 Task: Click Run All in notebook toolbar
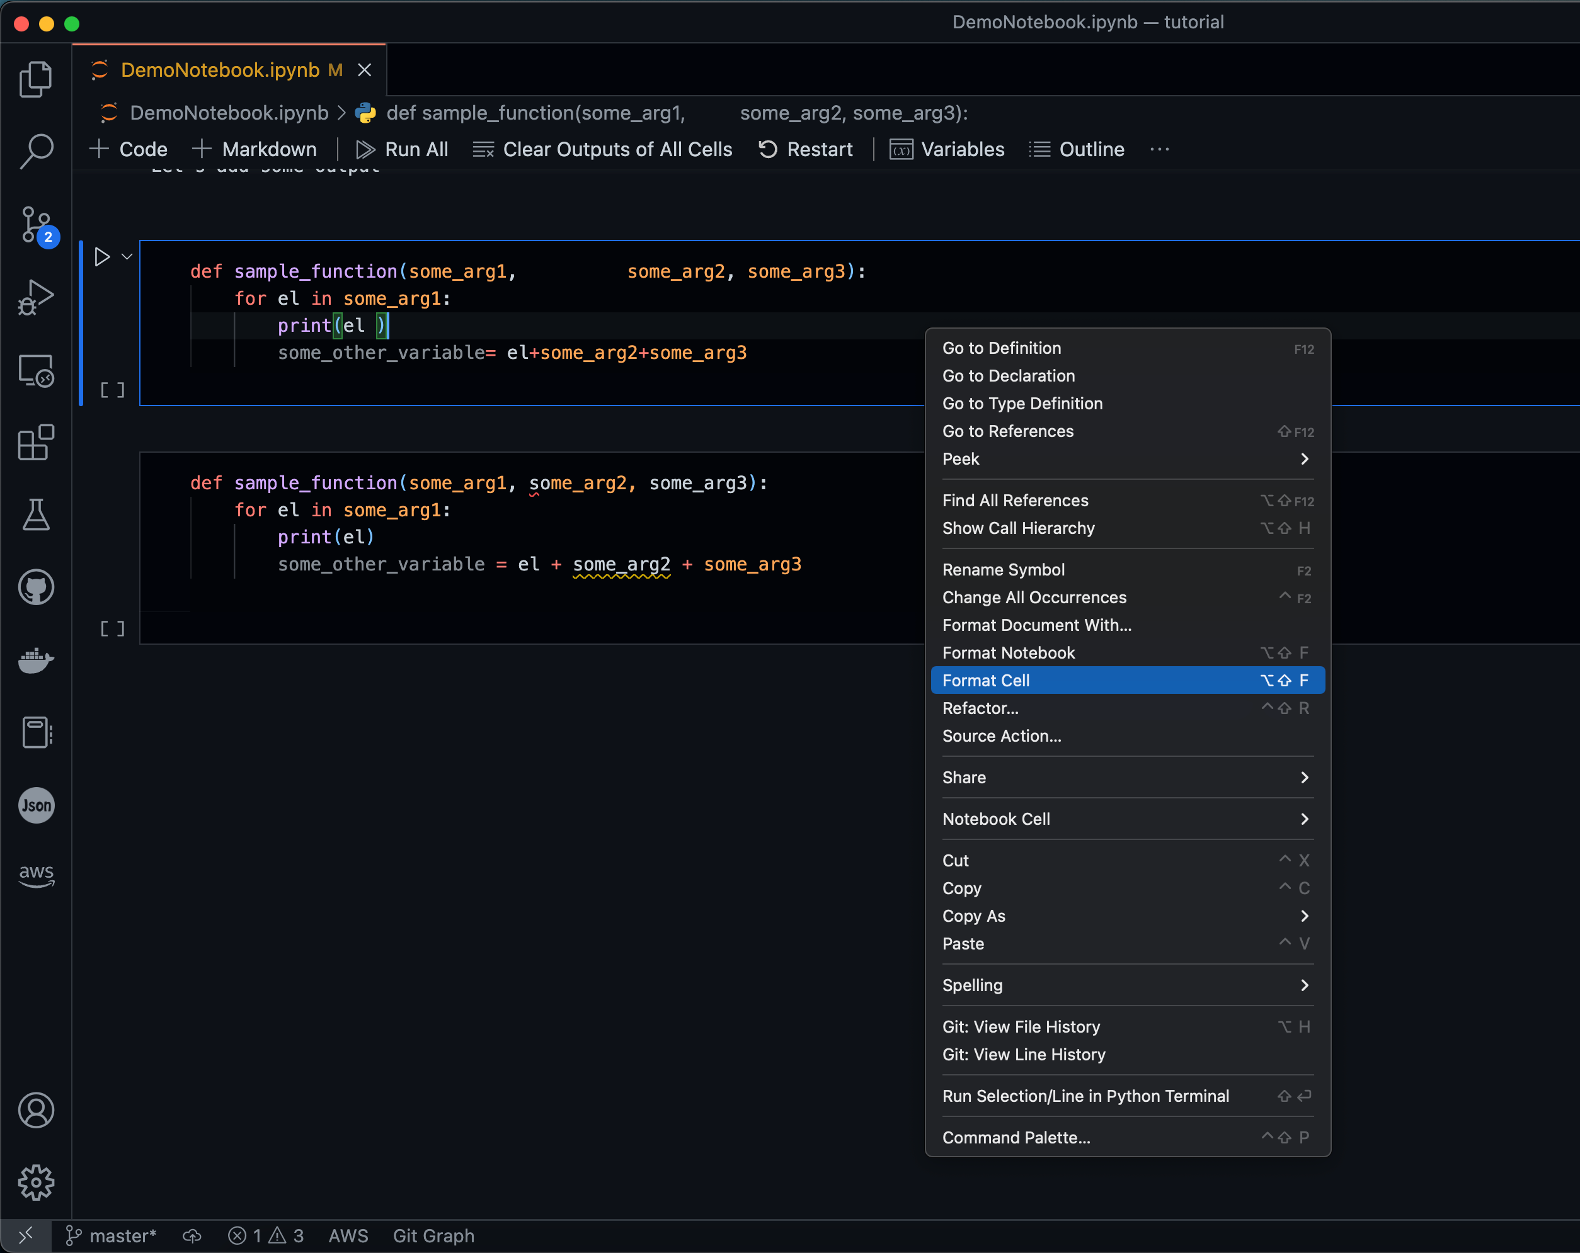[x=401, y=149]
